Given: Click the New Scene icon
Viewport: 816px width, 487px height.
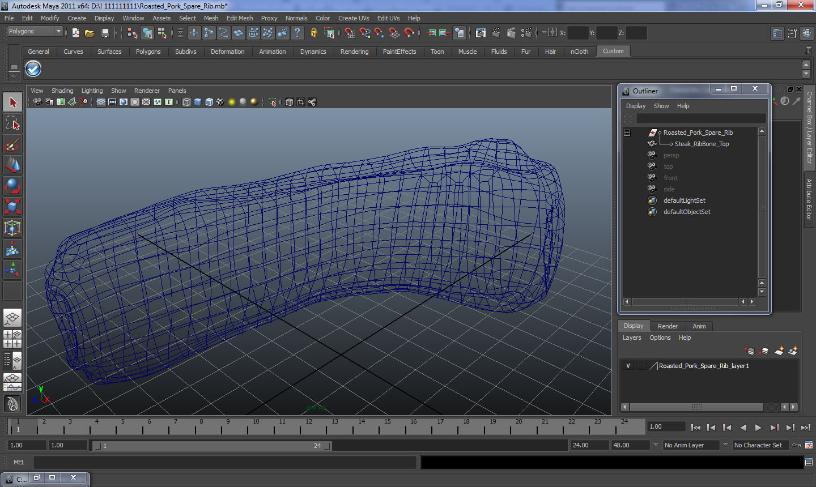Looking at the screenshot, I should click(76, 33).
